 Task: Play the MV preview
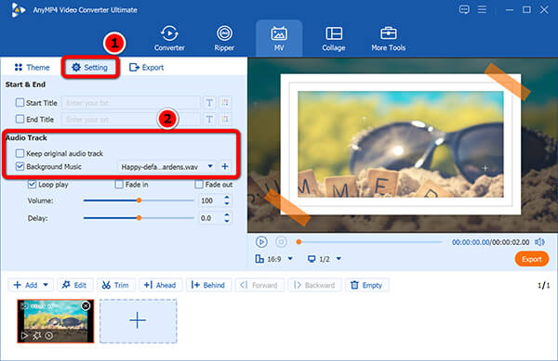[261, 242]
